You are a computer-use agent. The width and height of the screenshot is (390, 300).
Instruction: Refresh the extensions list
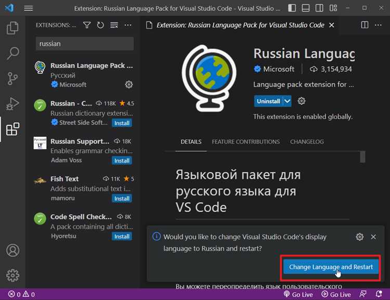100,25
